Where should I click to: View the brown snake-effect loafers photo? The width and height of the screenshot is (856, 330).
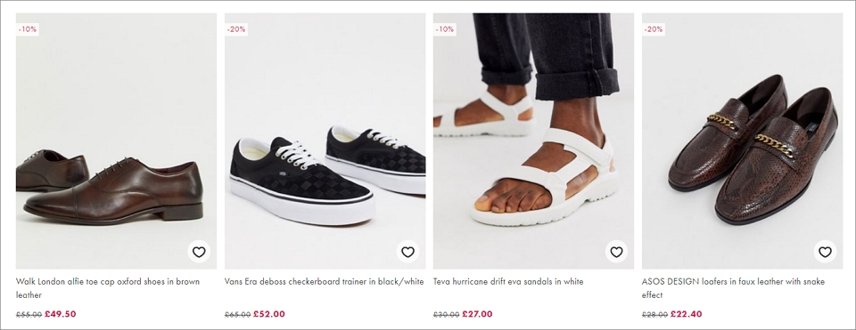pos(742,141)
